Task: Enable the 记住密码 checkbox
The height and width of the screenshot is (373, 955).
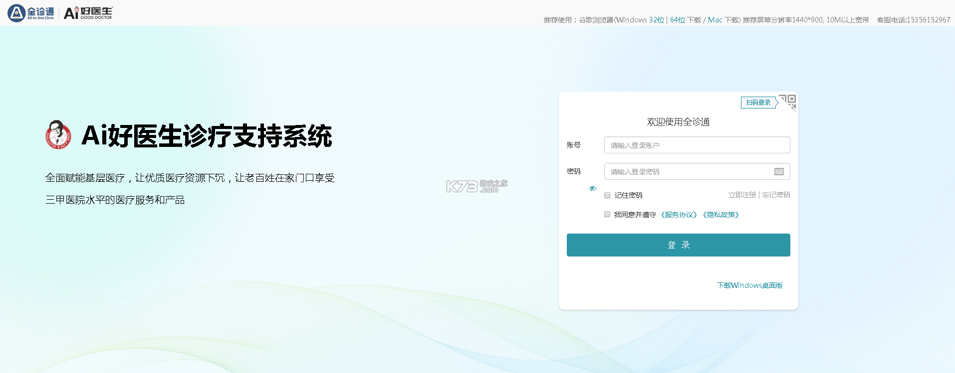Action: (x=607, y=195)
